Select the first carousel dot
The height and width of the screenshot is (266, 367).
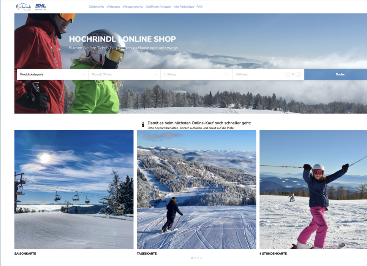192,258
